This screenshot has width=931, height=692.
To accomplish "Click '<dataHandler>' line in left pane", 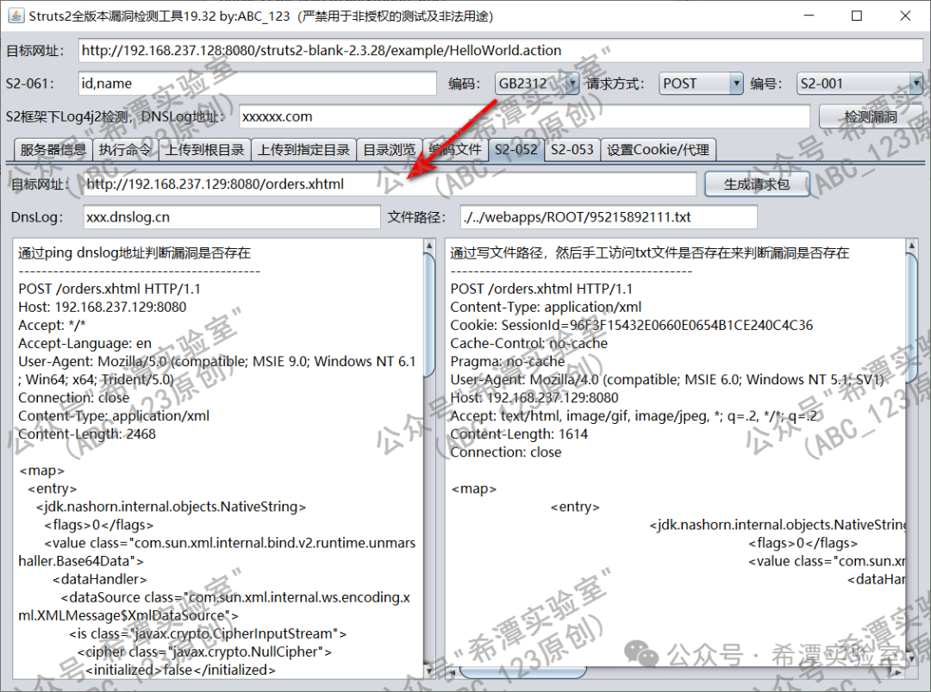I will (100, 579).
